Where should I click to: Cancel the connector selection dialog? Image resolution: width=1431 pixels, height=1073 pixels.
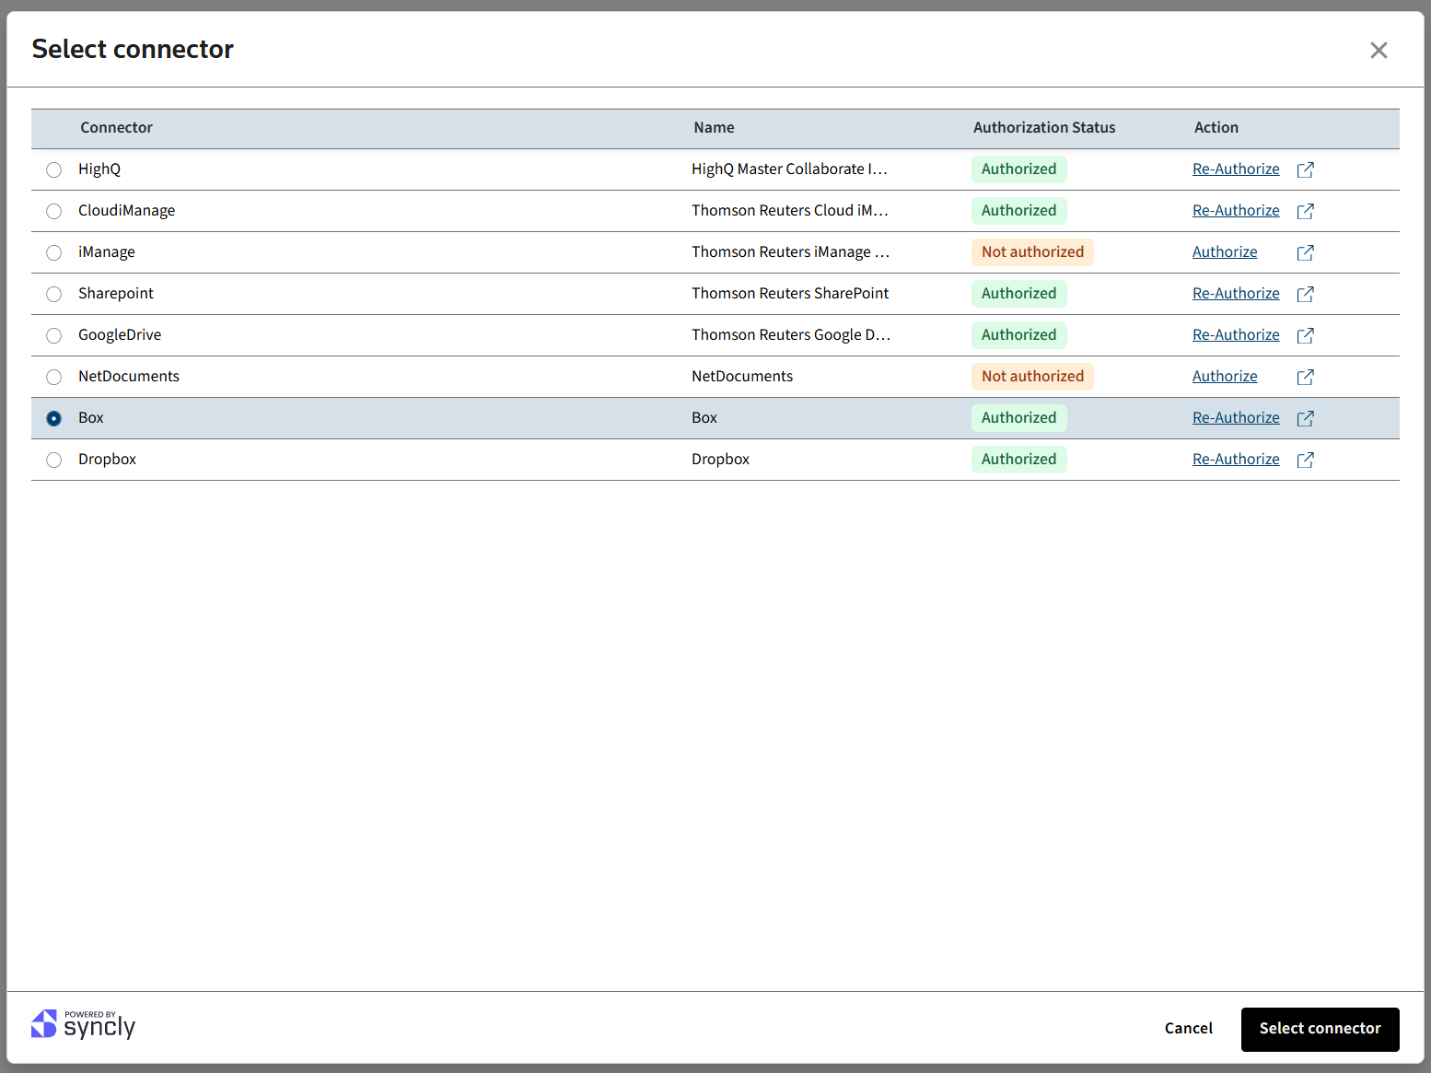pyautogui.click(x=1188, y=1028)
